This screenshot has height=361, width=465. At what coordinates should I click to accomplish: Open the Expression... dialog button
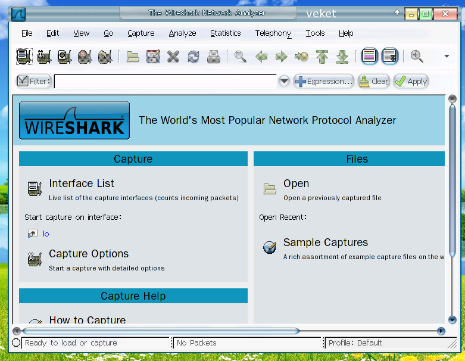point(324,81)
